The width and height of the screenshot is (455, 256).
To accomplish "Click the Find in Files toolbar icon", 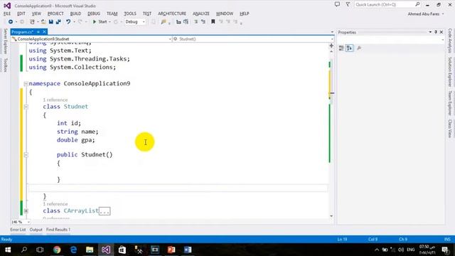I will (x=164, y=22).
